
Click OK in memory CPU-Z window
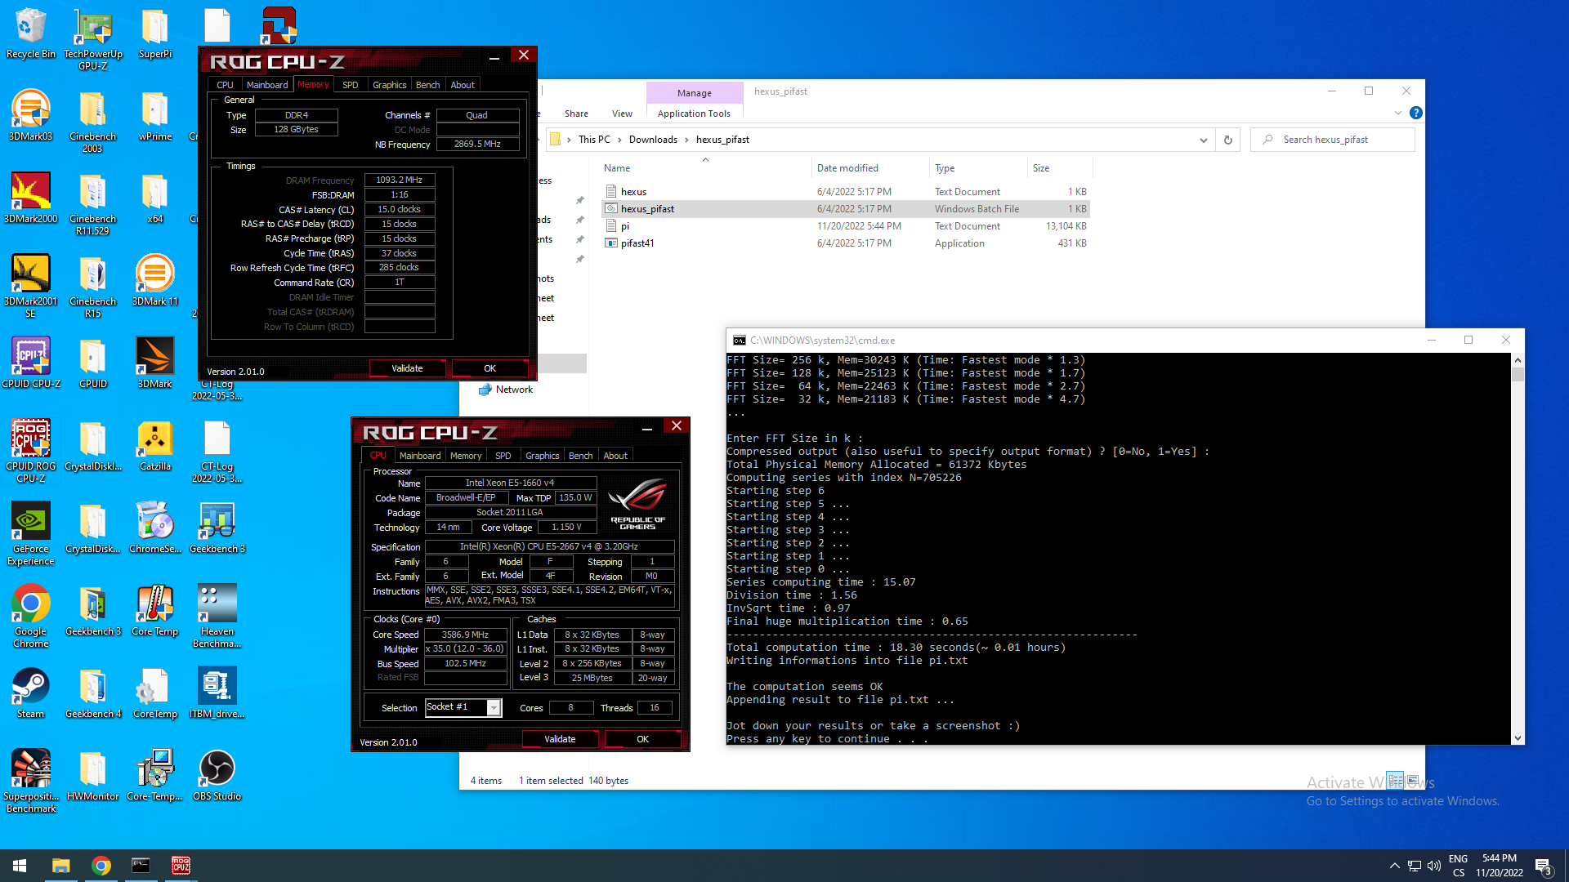point(489,368)
